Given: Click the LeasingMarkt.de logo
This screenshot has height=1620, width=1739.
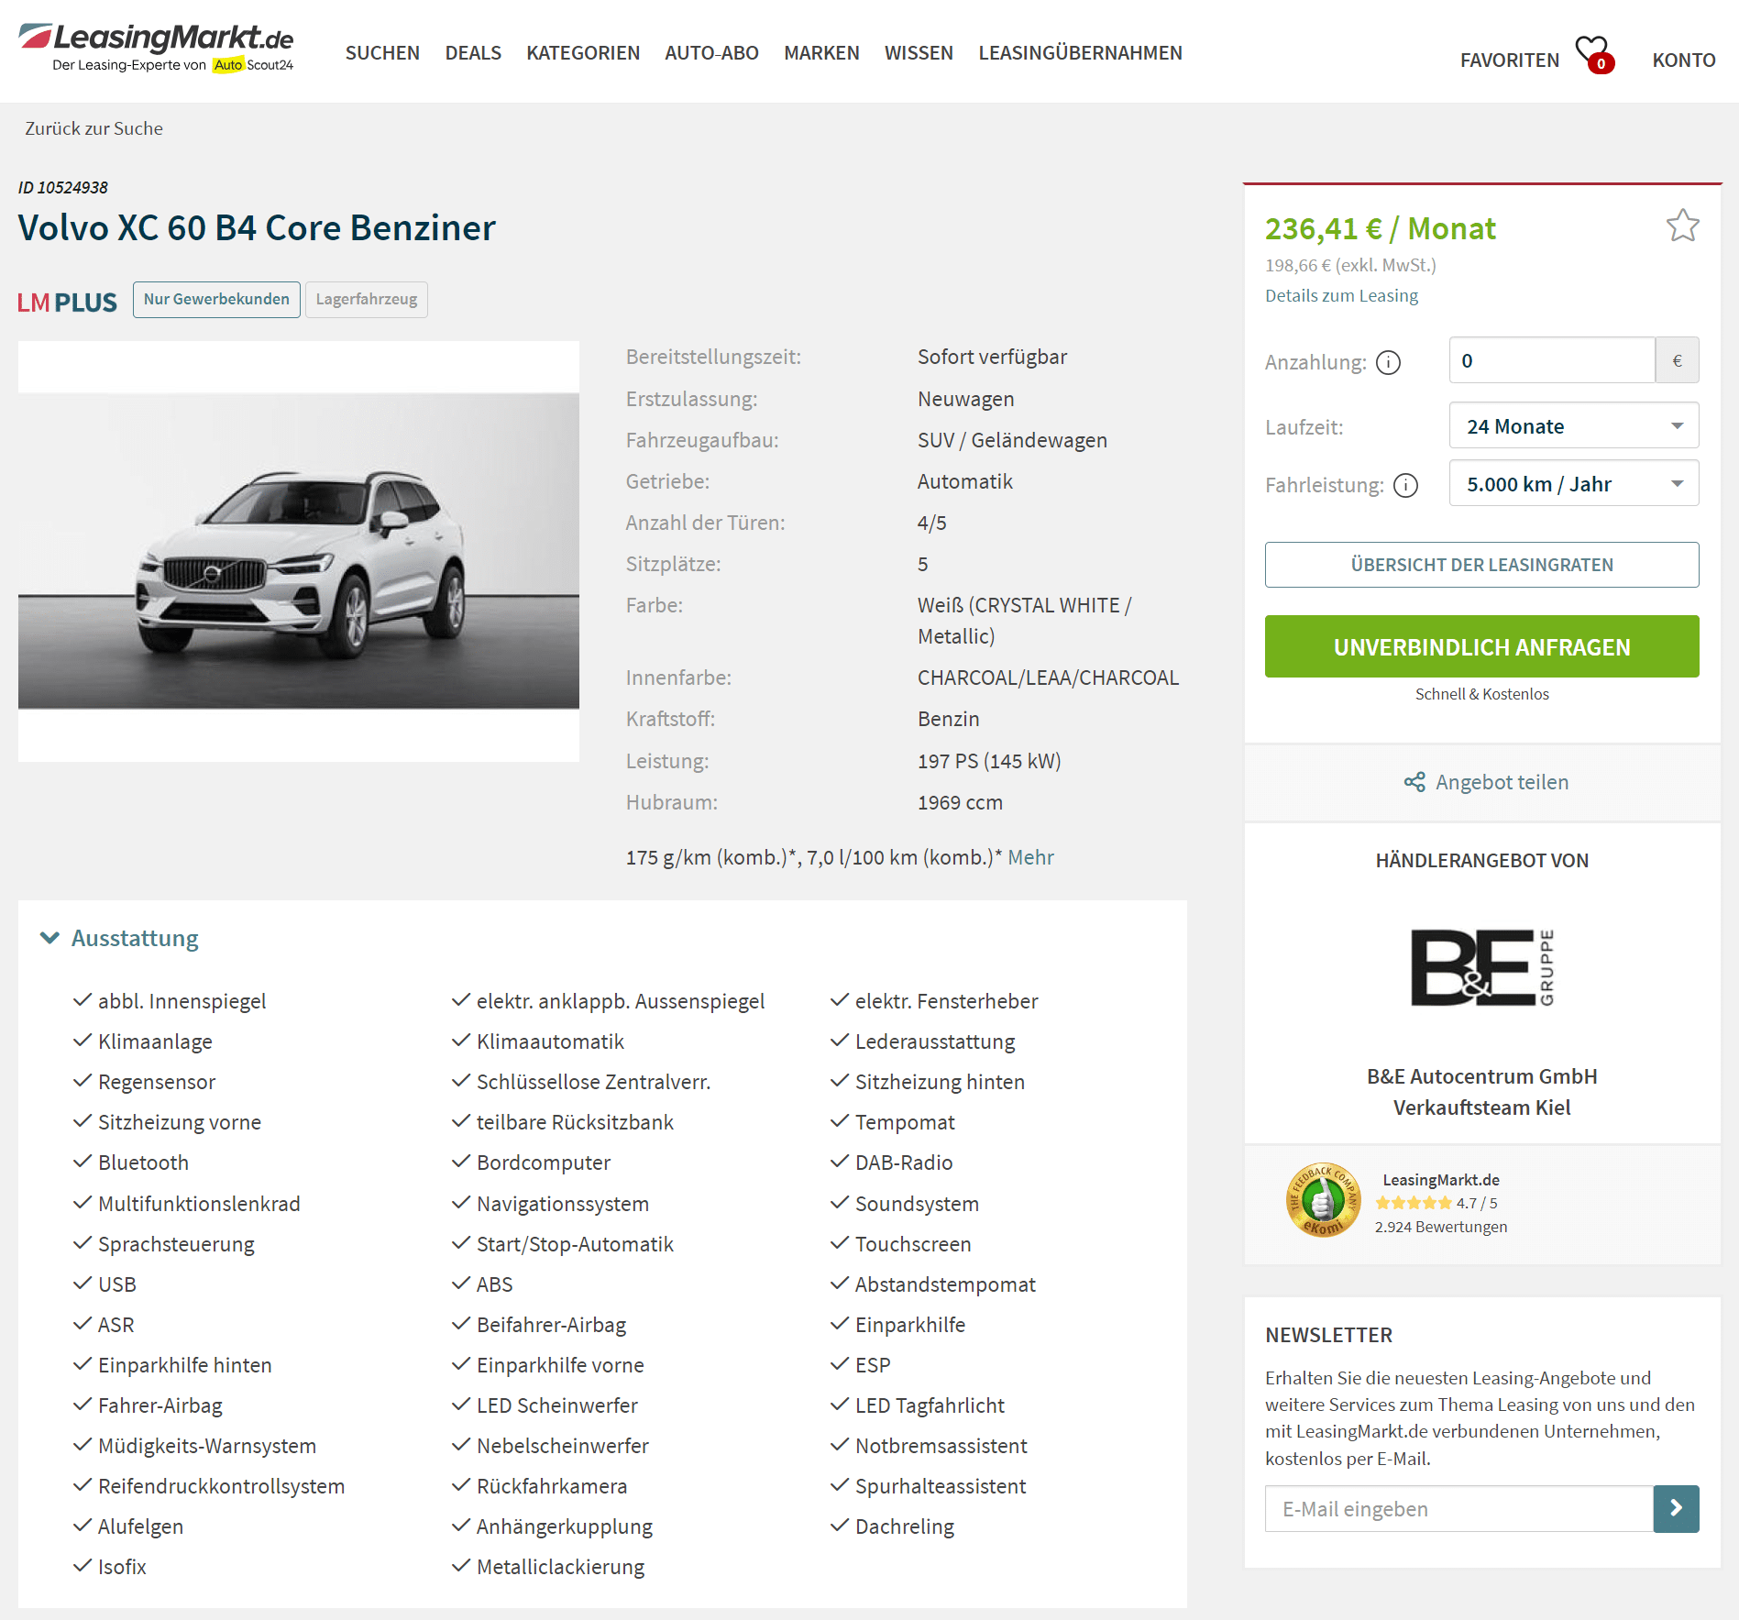Looking at the screenshot, I should click(156, 48).
